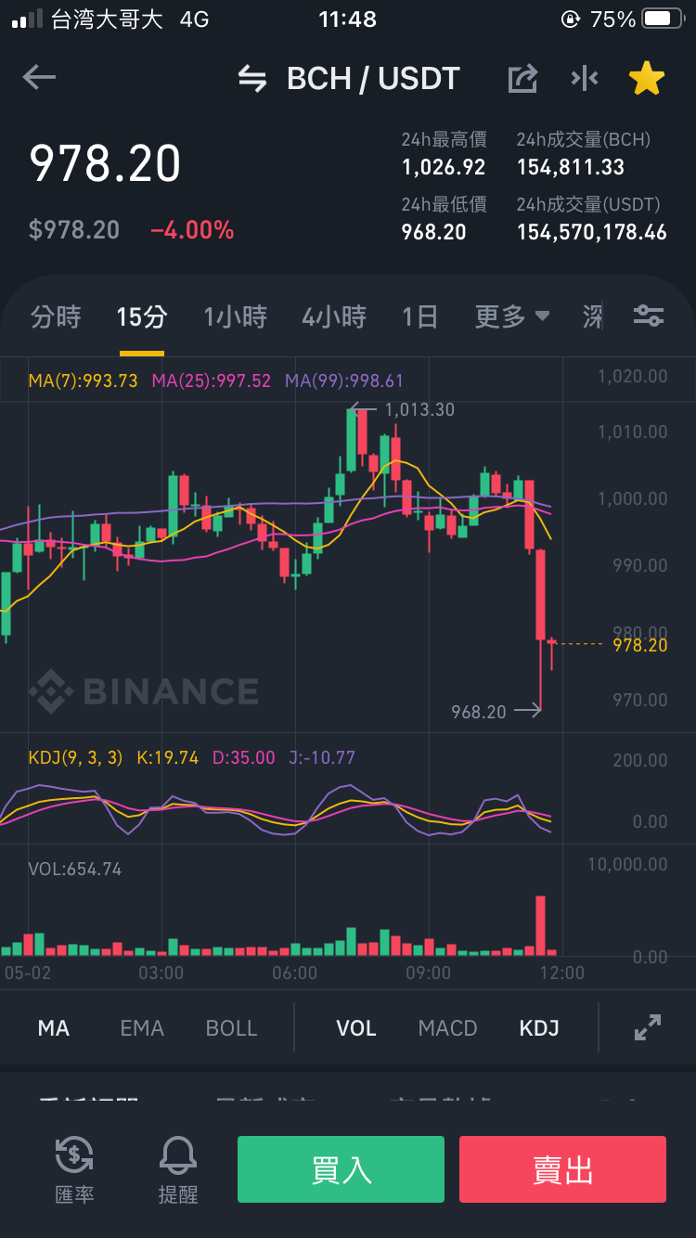Tap the swap pair icon beside BCH / USDT
696x1238 pixels.
click(x=252, y=79)
